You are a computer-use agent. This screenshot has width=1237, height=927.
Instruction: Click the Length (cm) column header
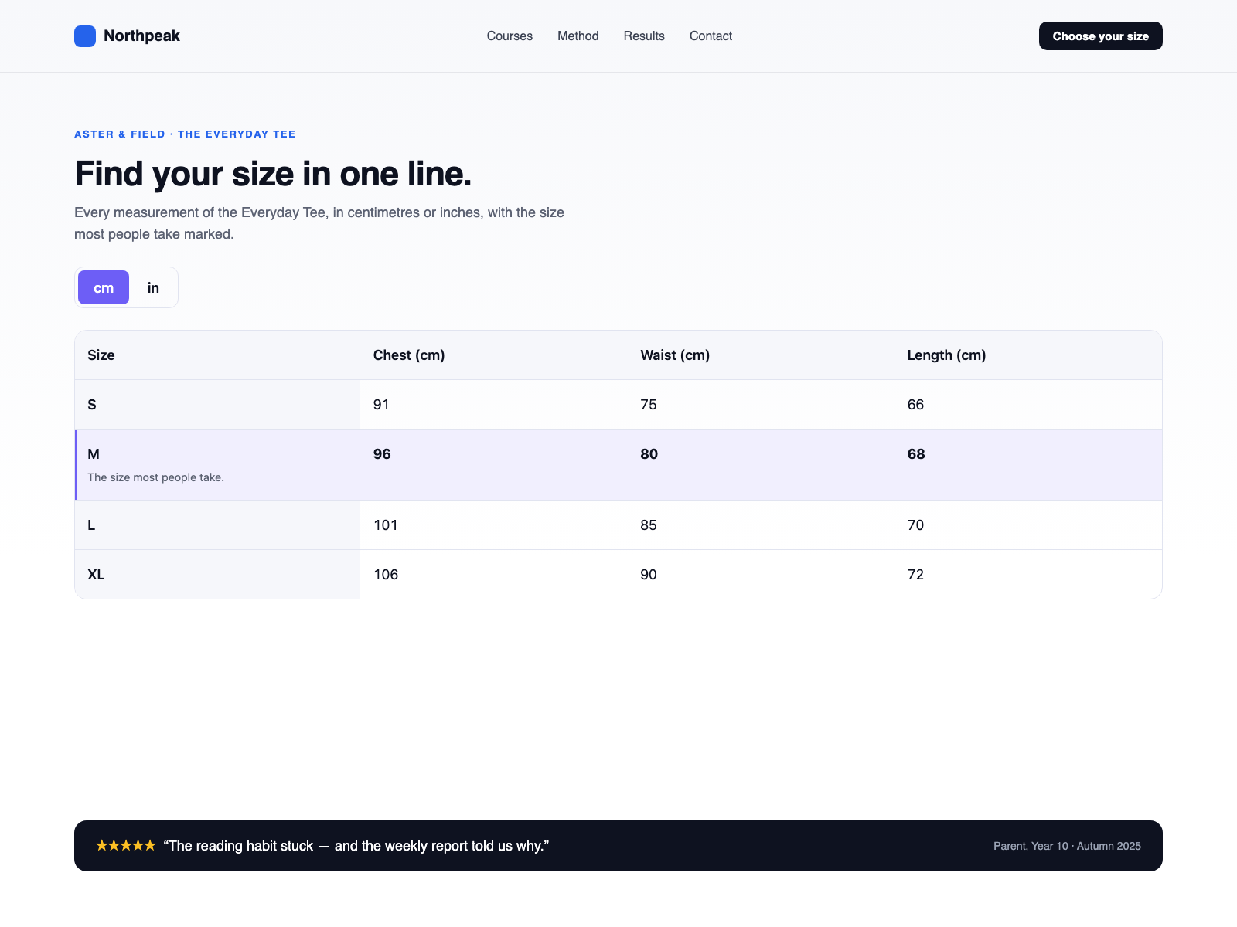(x=946, y=355)
